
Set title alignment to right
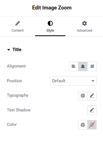pos(92,66)
